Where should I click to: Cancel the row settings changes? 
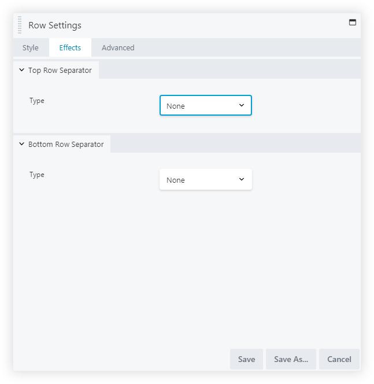pos(339,359)
